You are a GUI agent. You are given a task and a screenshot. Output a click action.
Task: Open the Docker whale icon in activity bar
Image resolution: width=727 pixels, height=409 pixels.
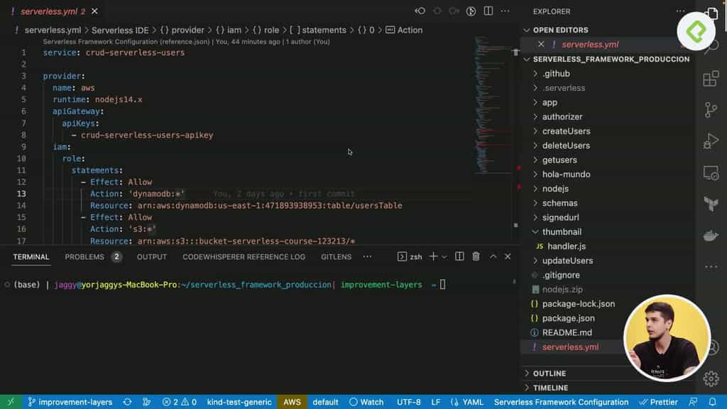pyautogui.click(x=711, y=234)
